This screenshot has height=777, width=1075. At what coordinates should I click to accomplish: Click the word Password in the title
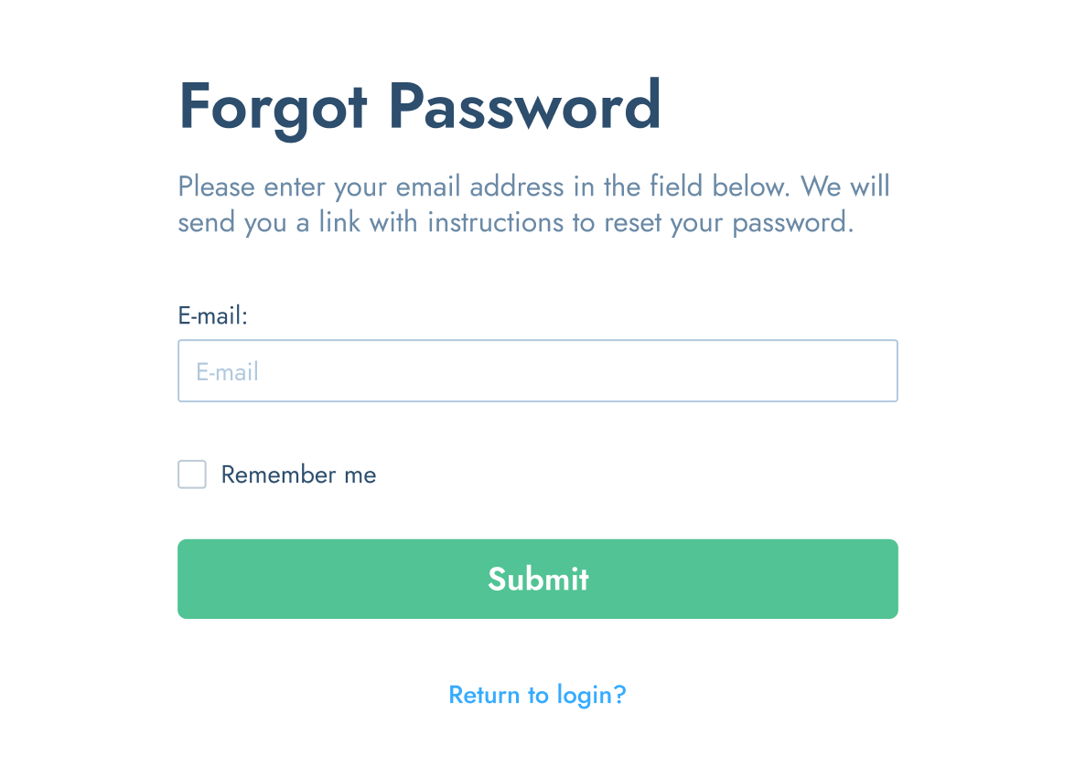524,105
